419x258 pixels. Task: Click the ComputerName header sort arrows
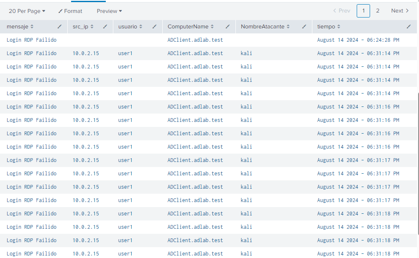[212, 27]
